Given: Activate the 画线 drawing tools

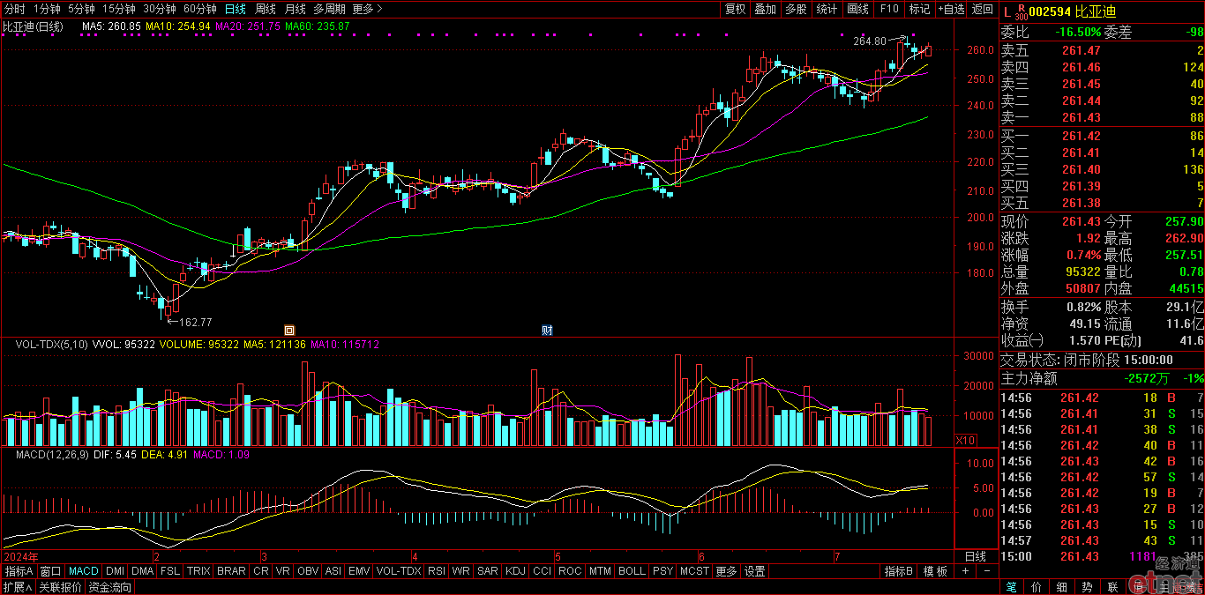Looking at the screenshot, I should click(858, 9).
